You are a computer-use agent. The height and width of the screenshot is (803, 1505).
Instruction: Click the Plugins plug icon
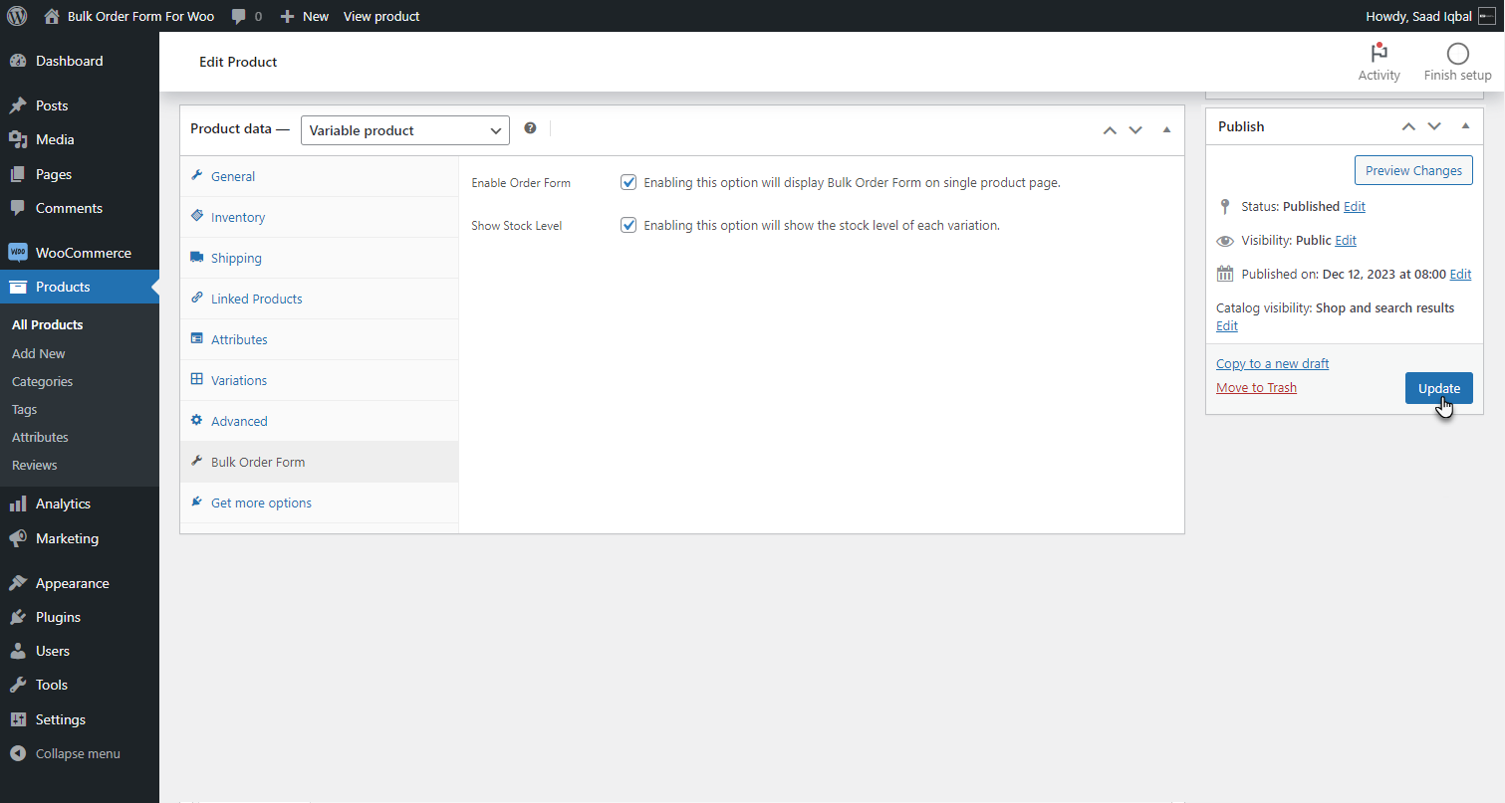[18, 617]
